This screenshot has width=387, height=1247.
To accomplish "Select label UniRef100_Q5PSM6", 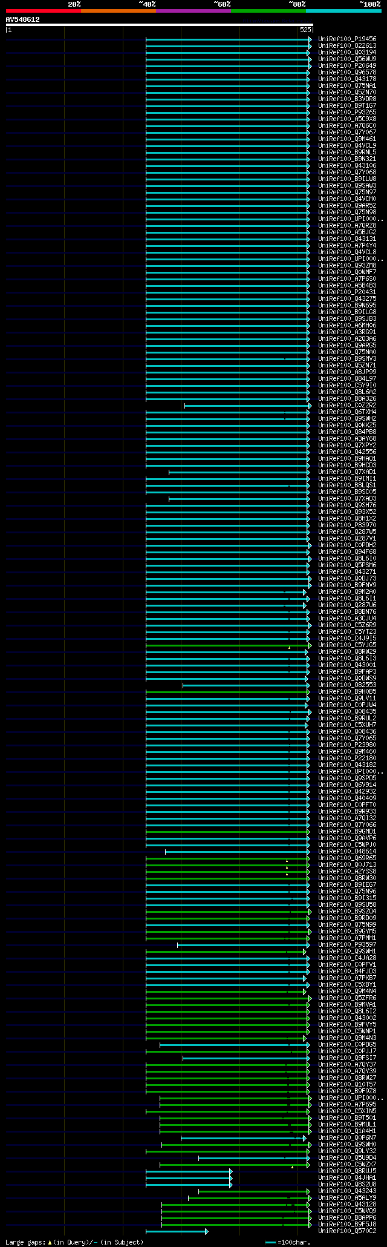I will (347, 565).
